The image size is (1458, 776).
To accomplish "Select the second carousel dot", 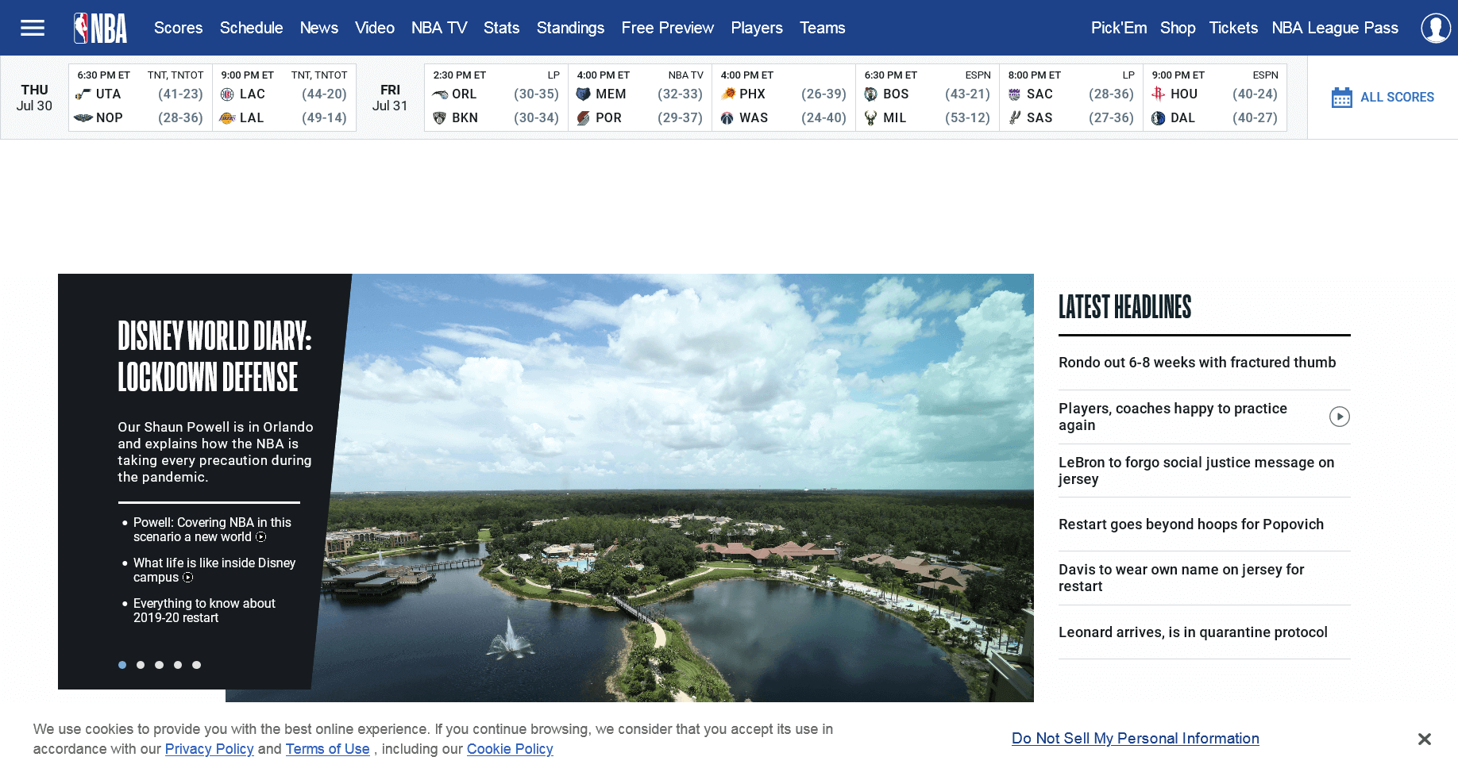I will pyautogui.click(x=141, y=665).
